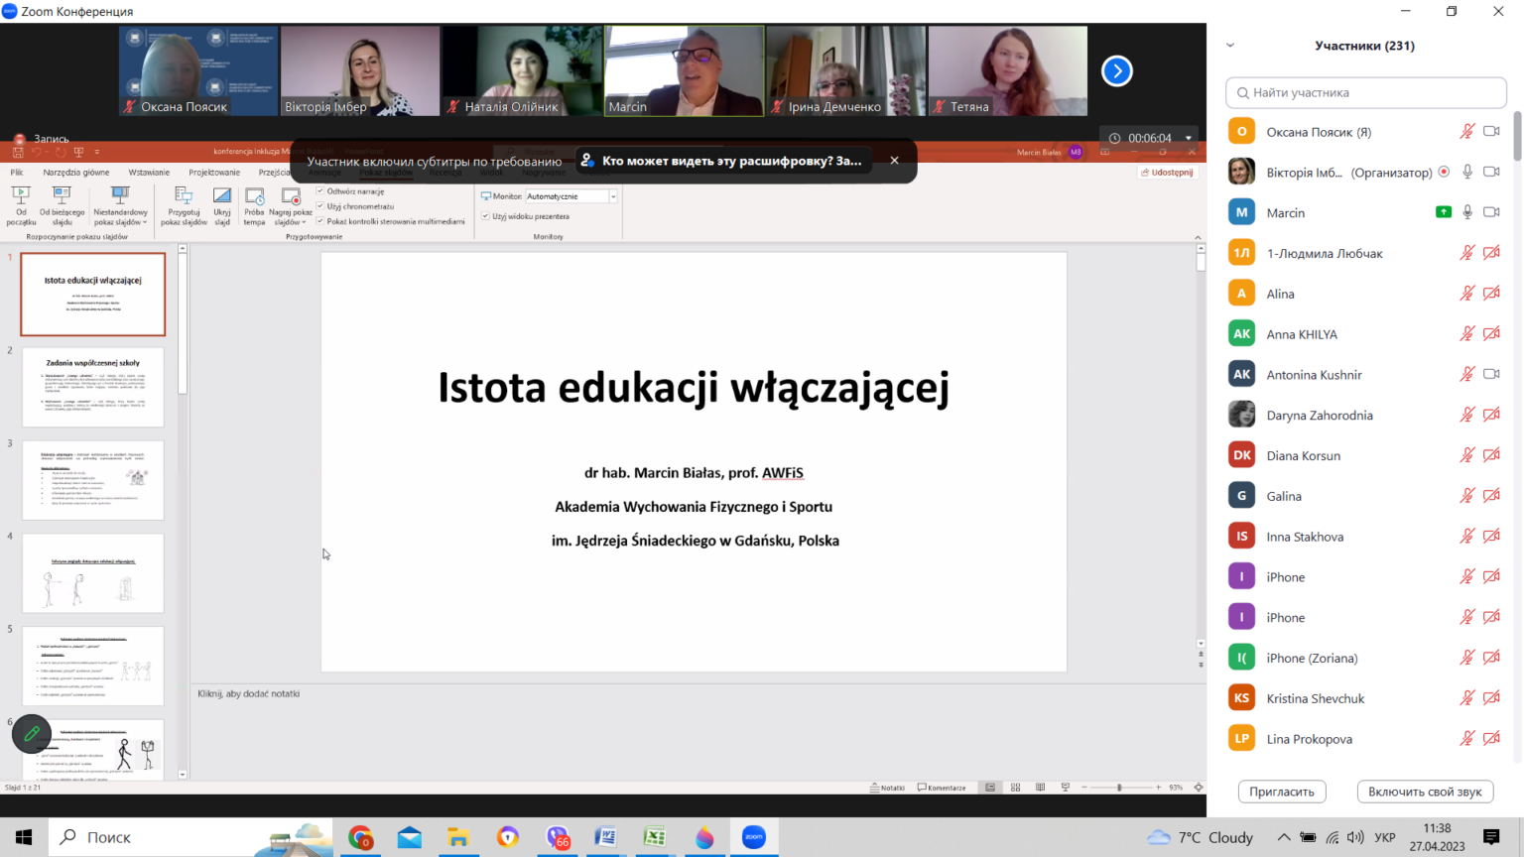Open Google Chrome from the taskbar
1524x857 pixels.
pos(361,837)
